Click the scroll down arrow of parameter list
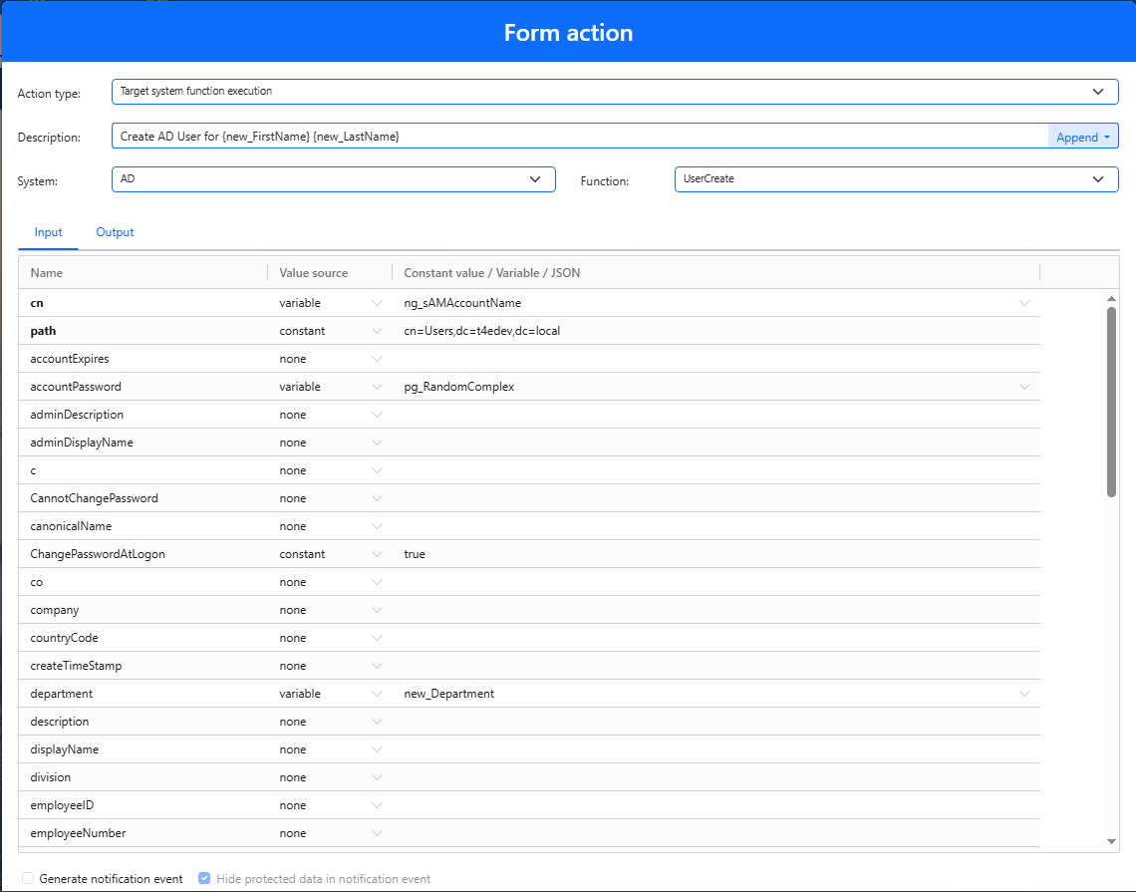 point(1111,841)
